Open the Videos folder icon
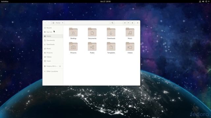The width and height of the screenshot is (211, 118). (x=130, y=47)
